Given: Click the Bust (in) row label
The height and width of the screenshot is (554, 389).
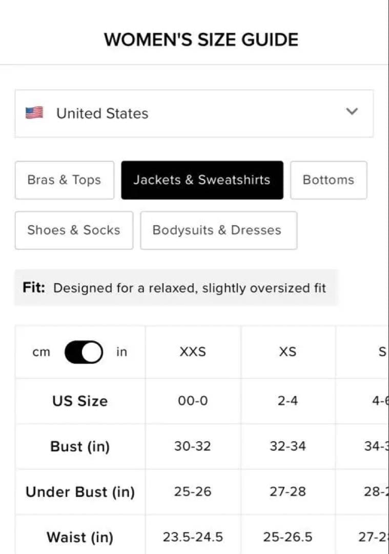Looking at the screenshot, I should click(x=80, y=446).
